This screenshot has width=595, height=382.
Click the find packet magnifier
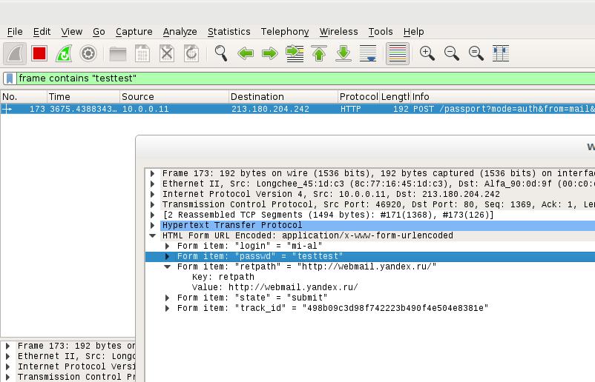pos(220,53)
